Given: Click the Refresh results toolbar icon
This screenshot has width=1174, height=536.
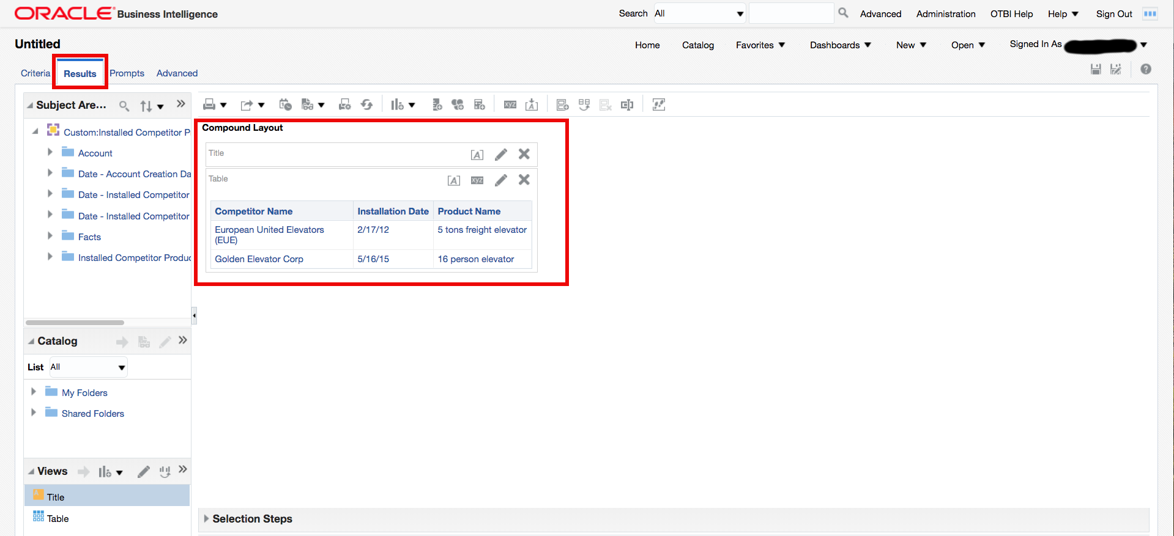Looking at the screenshot, I should coord(366,105).
